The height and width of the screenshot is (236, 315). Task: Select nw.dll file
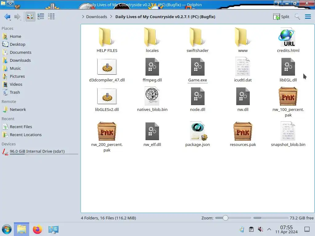pyautogui.click(x=243, y=99)
